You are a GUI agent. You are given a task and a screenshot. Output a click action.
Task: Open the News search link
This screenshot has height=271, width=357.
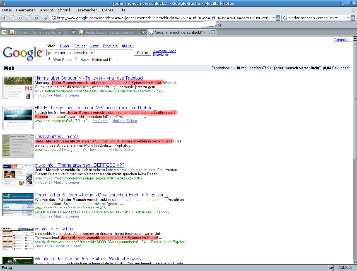tap(94, 46)
